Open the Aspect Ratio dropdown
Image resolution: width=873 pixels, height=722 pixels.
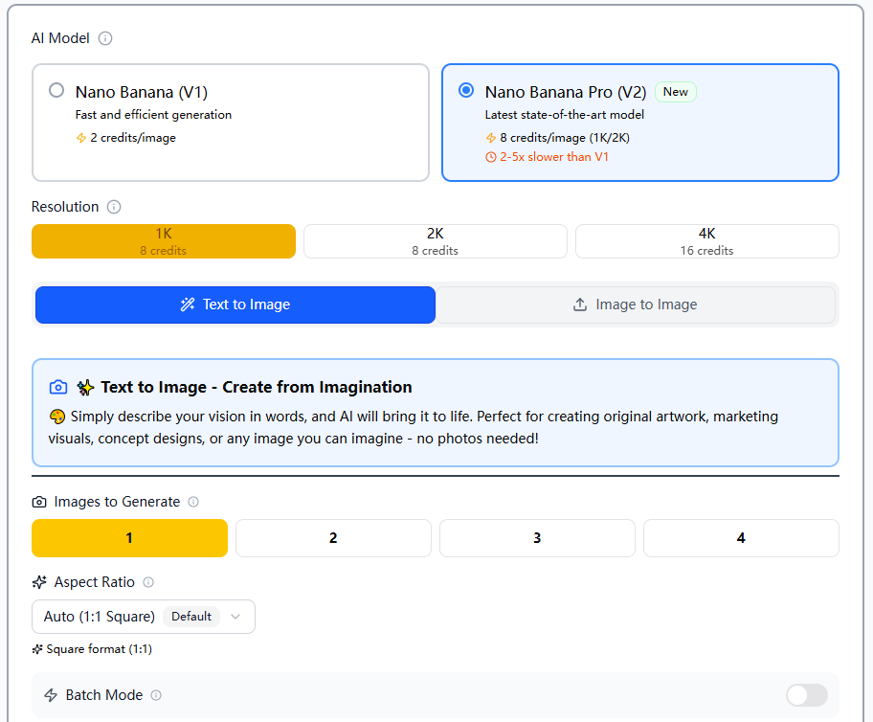(143, 617)
